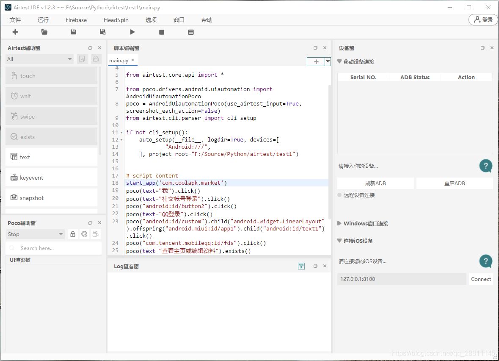The image size is (499, 361).
Task: Click the Serial NO. column header
Action: click(363, 77)
